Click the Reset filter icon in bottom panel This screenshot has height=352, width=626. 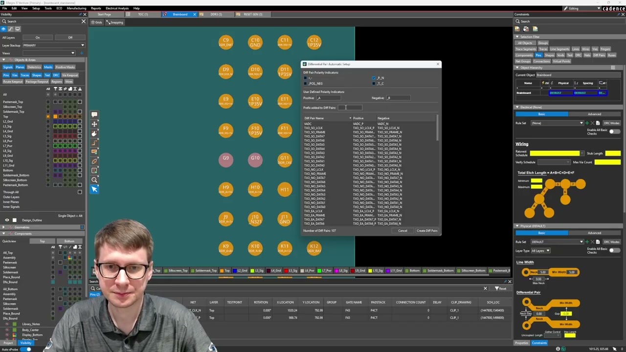tap(500, 288)
